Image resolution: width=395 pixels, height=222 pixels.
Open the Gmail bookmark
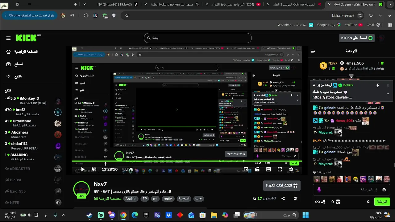(x=373, y=25)
